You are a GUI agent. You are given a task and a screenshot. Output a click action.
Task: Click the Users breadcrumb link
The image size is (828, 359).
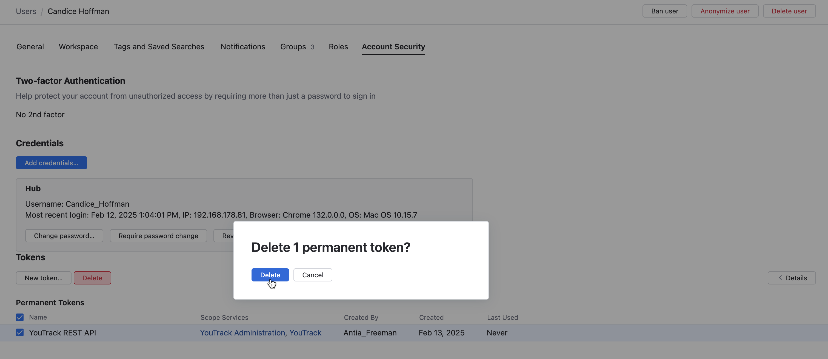pyautogui.click(x=26, y=11)
